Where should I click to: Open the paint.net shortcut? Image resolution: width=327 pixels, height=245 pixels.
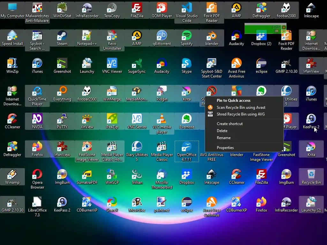(162, 204)
